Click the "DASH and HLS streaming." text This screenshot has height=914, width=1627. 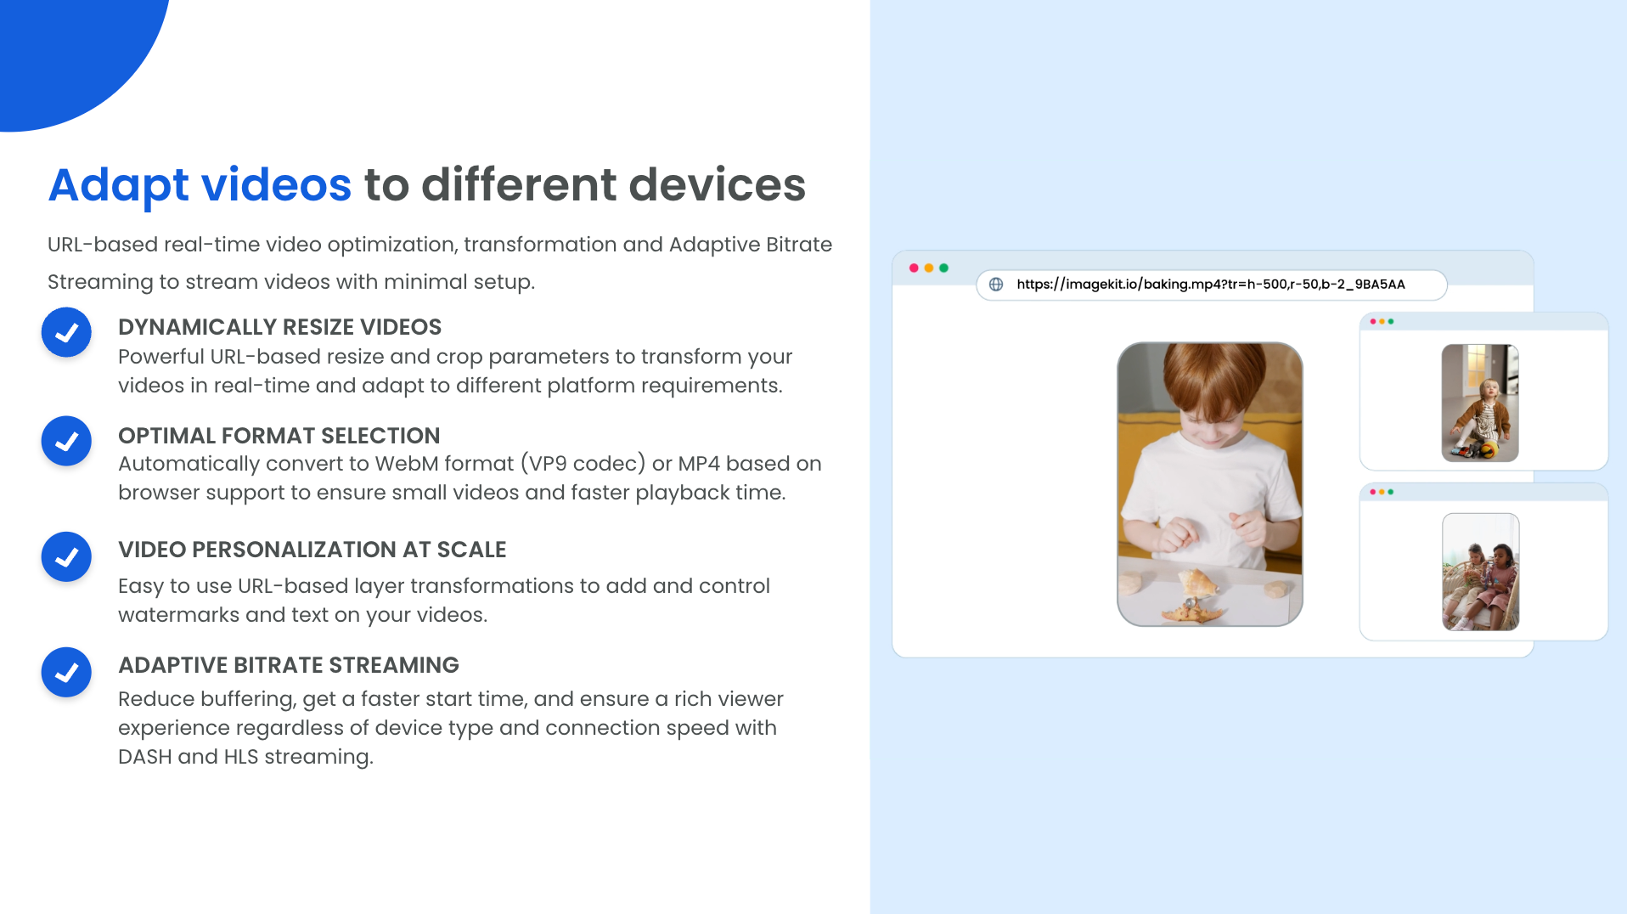pos(246,757)
